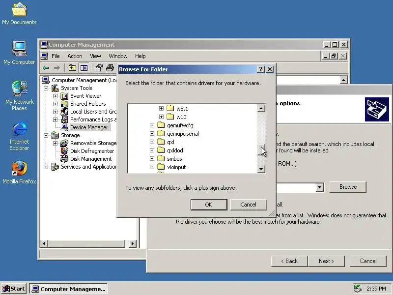Select the qxldod folder name
393x295 pixels.
click(175, 150)
